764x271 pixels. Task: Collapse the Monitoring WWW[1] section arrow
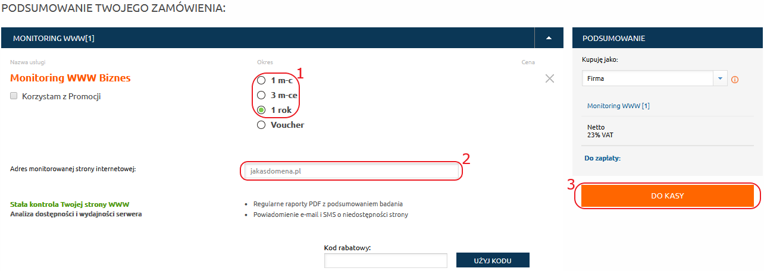click(x=549, y=39)
